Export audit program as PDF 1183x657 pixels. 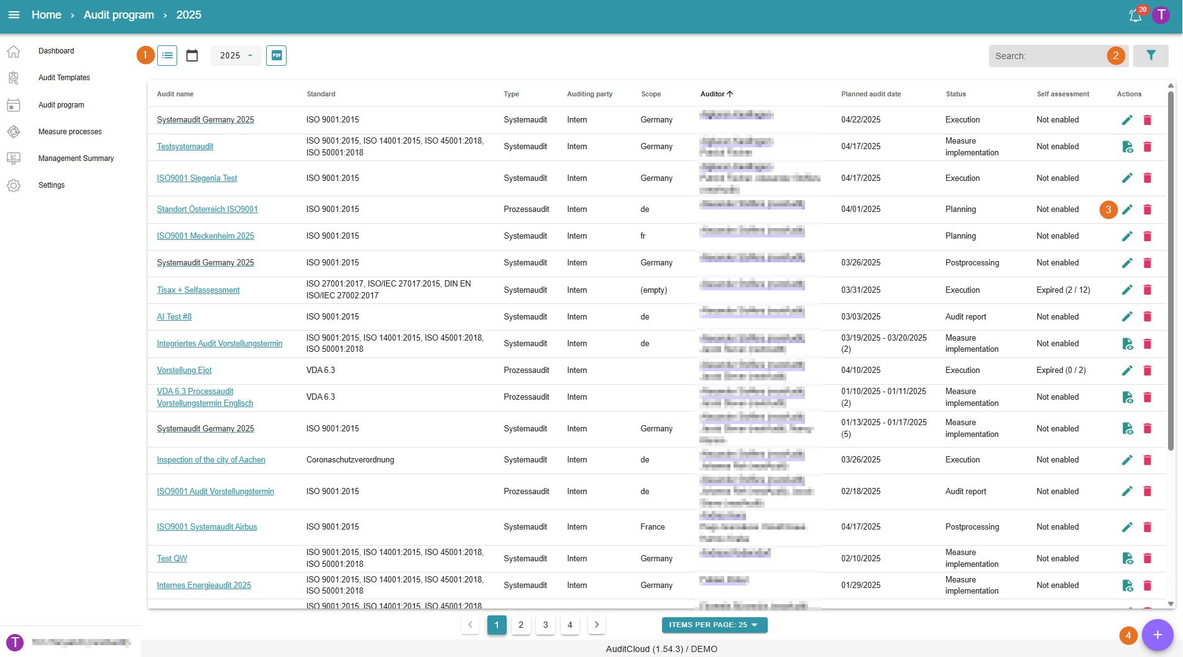tap(276, 56)
